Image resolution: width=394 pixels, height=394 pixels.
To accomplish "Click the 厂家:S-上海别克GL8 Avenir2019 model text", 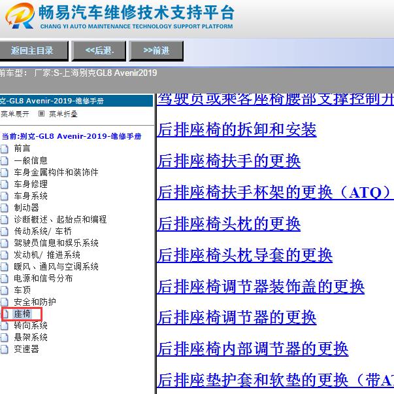I will [95, 73].
